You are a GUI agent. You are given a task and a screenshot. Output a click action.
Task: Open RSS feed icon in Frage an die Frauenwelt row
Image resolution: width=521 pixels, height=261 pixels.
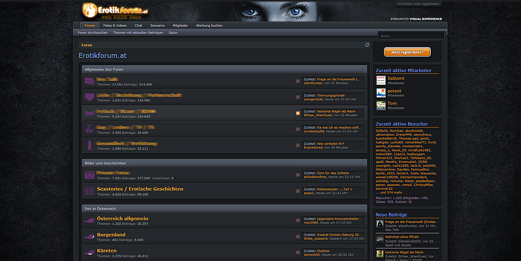click(x=298, y=81)
